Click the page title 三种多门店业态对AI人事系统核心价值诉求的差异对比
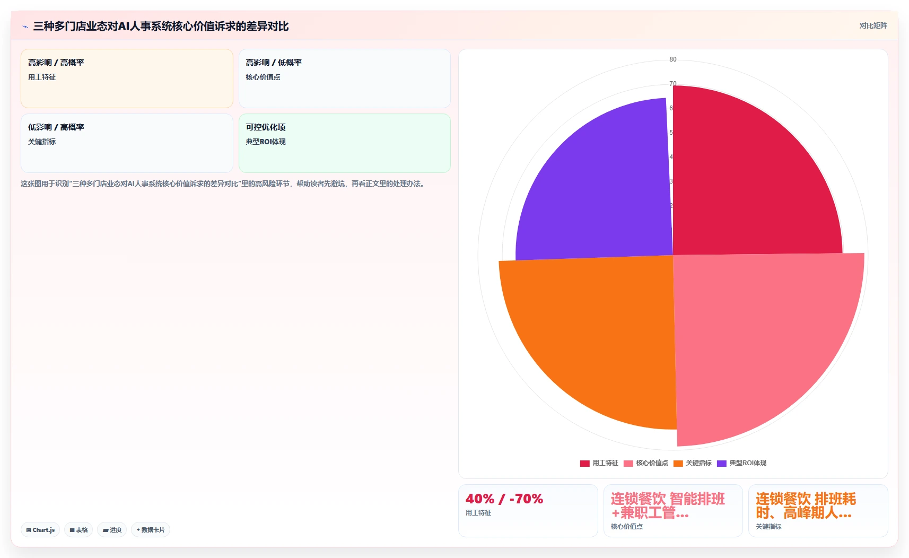Image resolution: width=909 pixels, height=558 pixels. tap(161, 26)
